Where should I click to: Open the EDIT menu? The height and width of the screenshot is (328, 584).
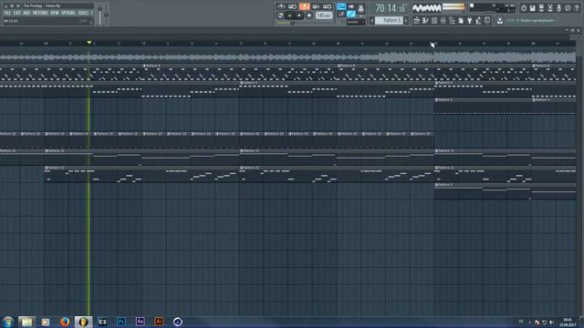(16, 13)
